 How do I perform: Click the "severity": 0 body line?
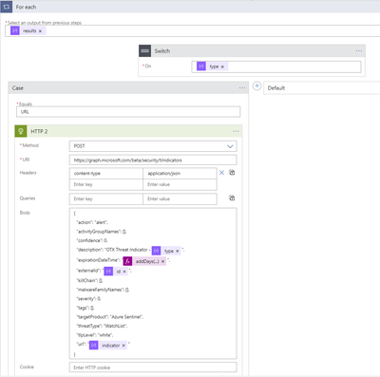point(88,298)
